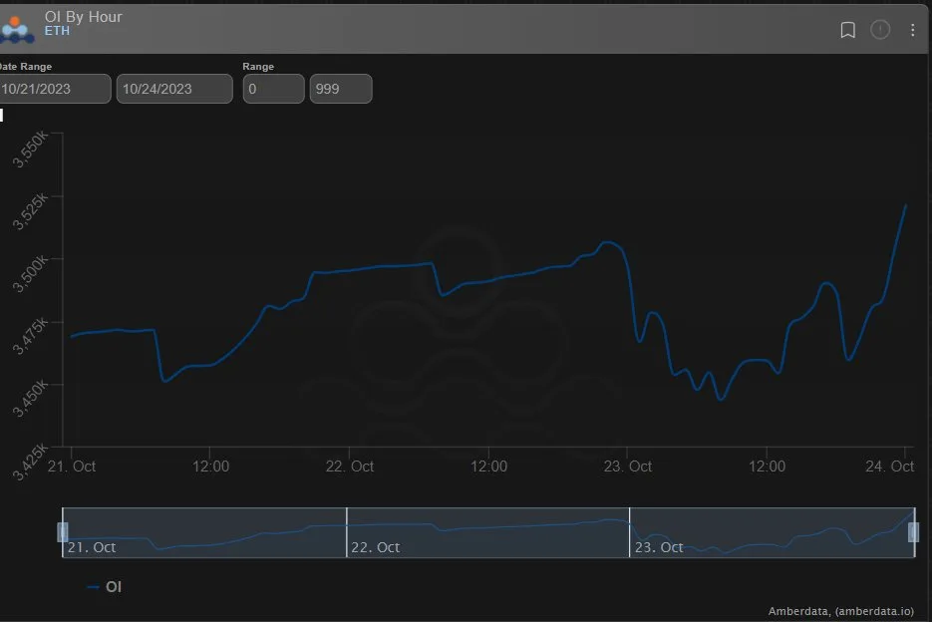Open the info circle icon

(880, 30)
